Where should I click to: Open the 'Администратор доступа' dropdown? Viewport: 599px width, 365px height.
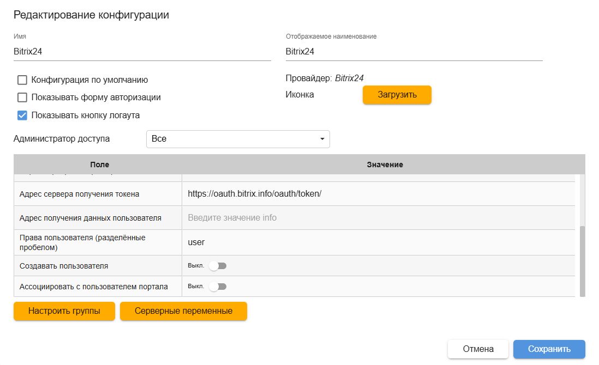[x=238, y=139]
